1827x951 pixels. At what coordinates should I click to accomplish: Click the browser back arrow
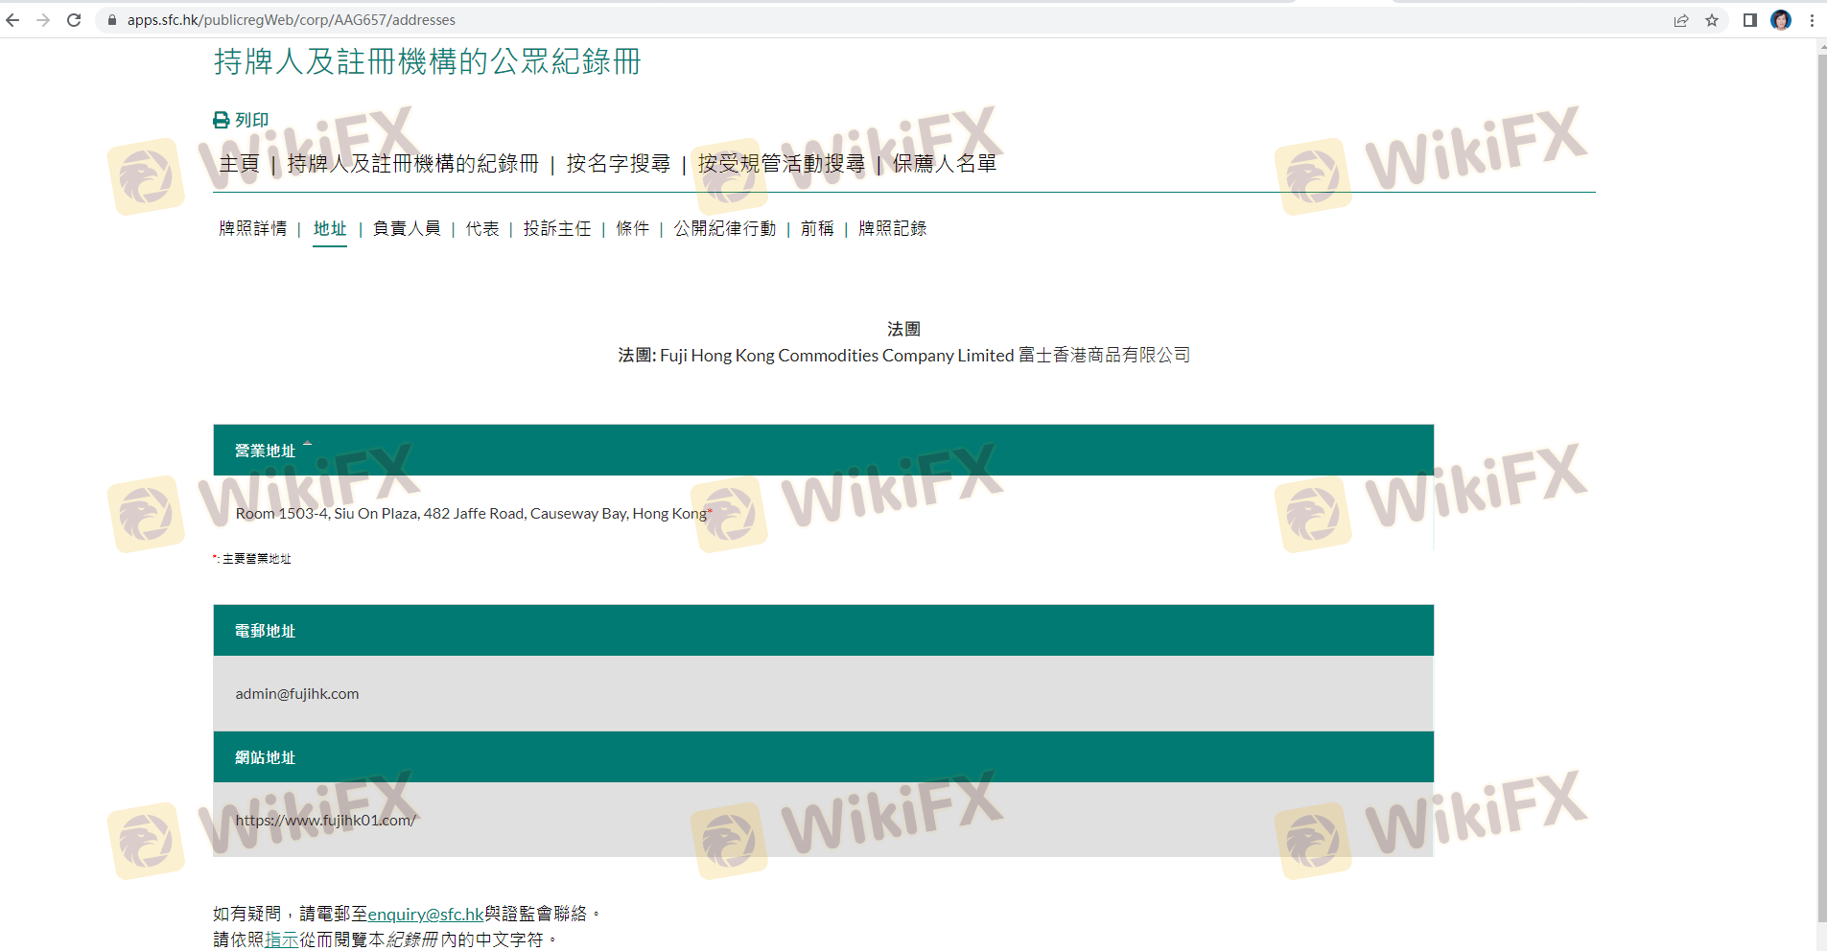coord(12,20)
